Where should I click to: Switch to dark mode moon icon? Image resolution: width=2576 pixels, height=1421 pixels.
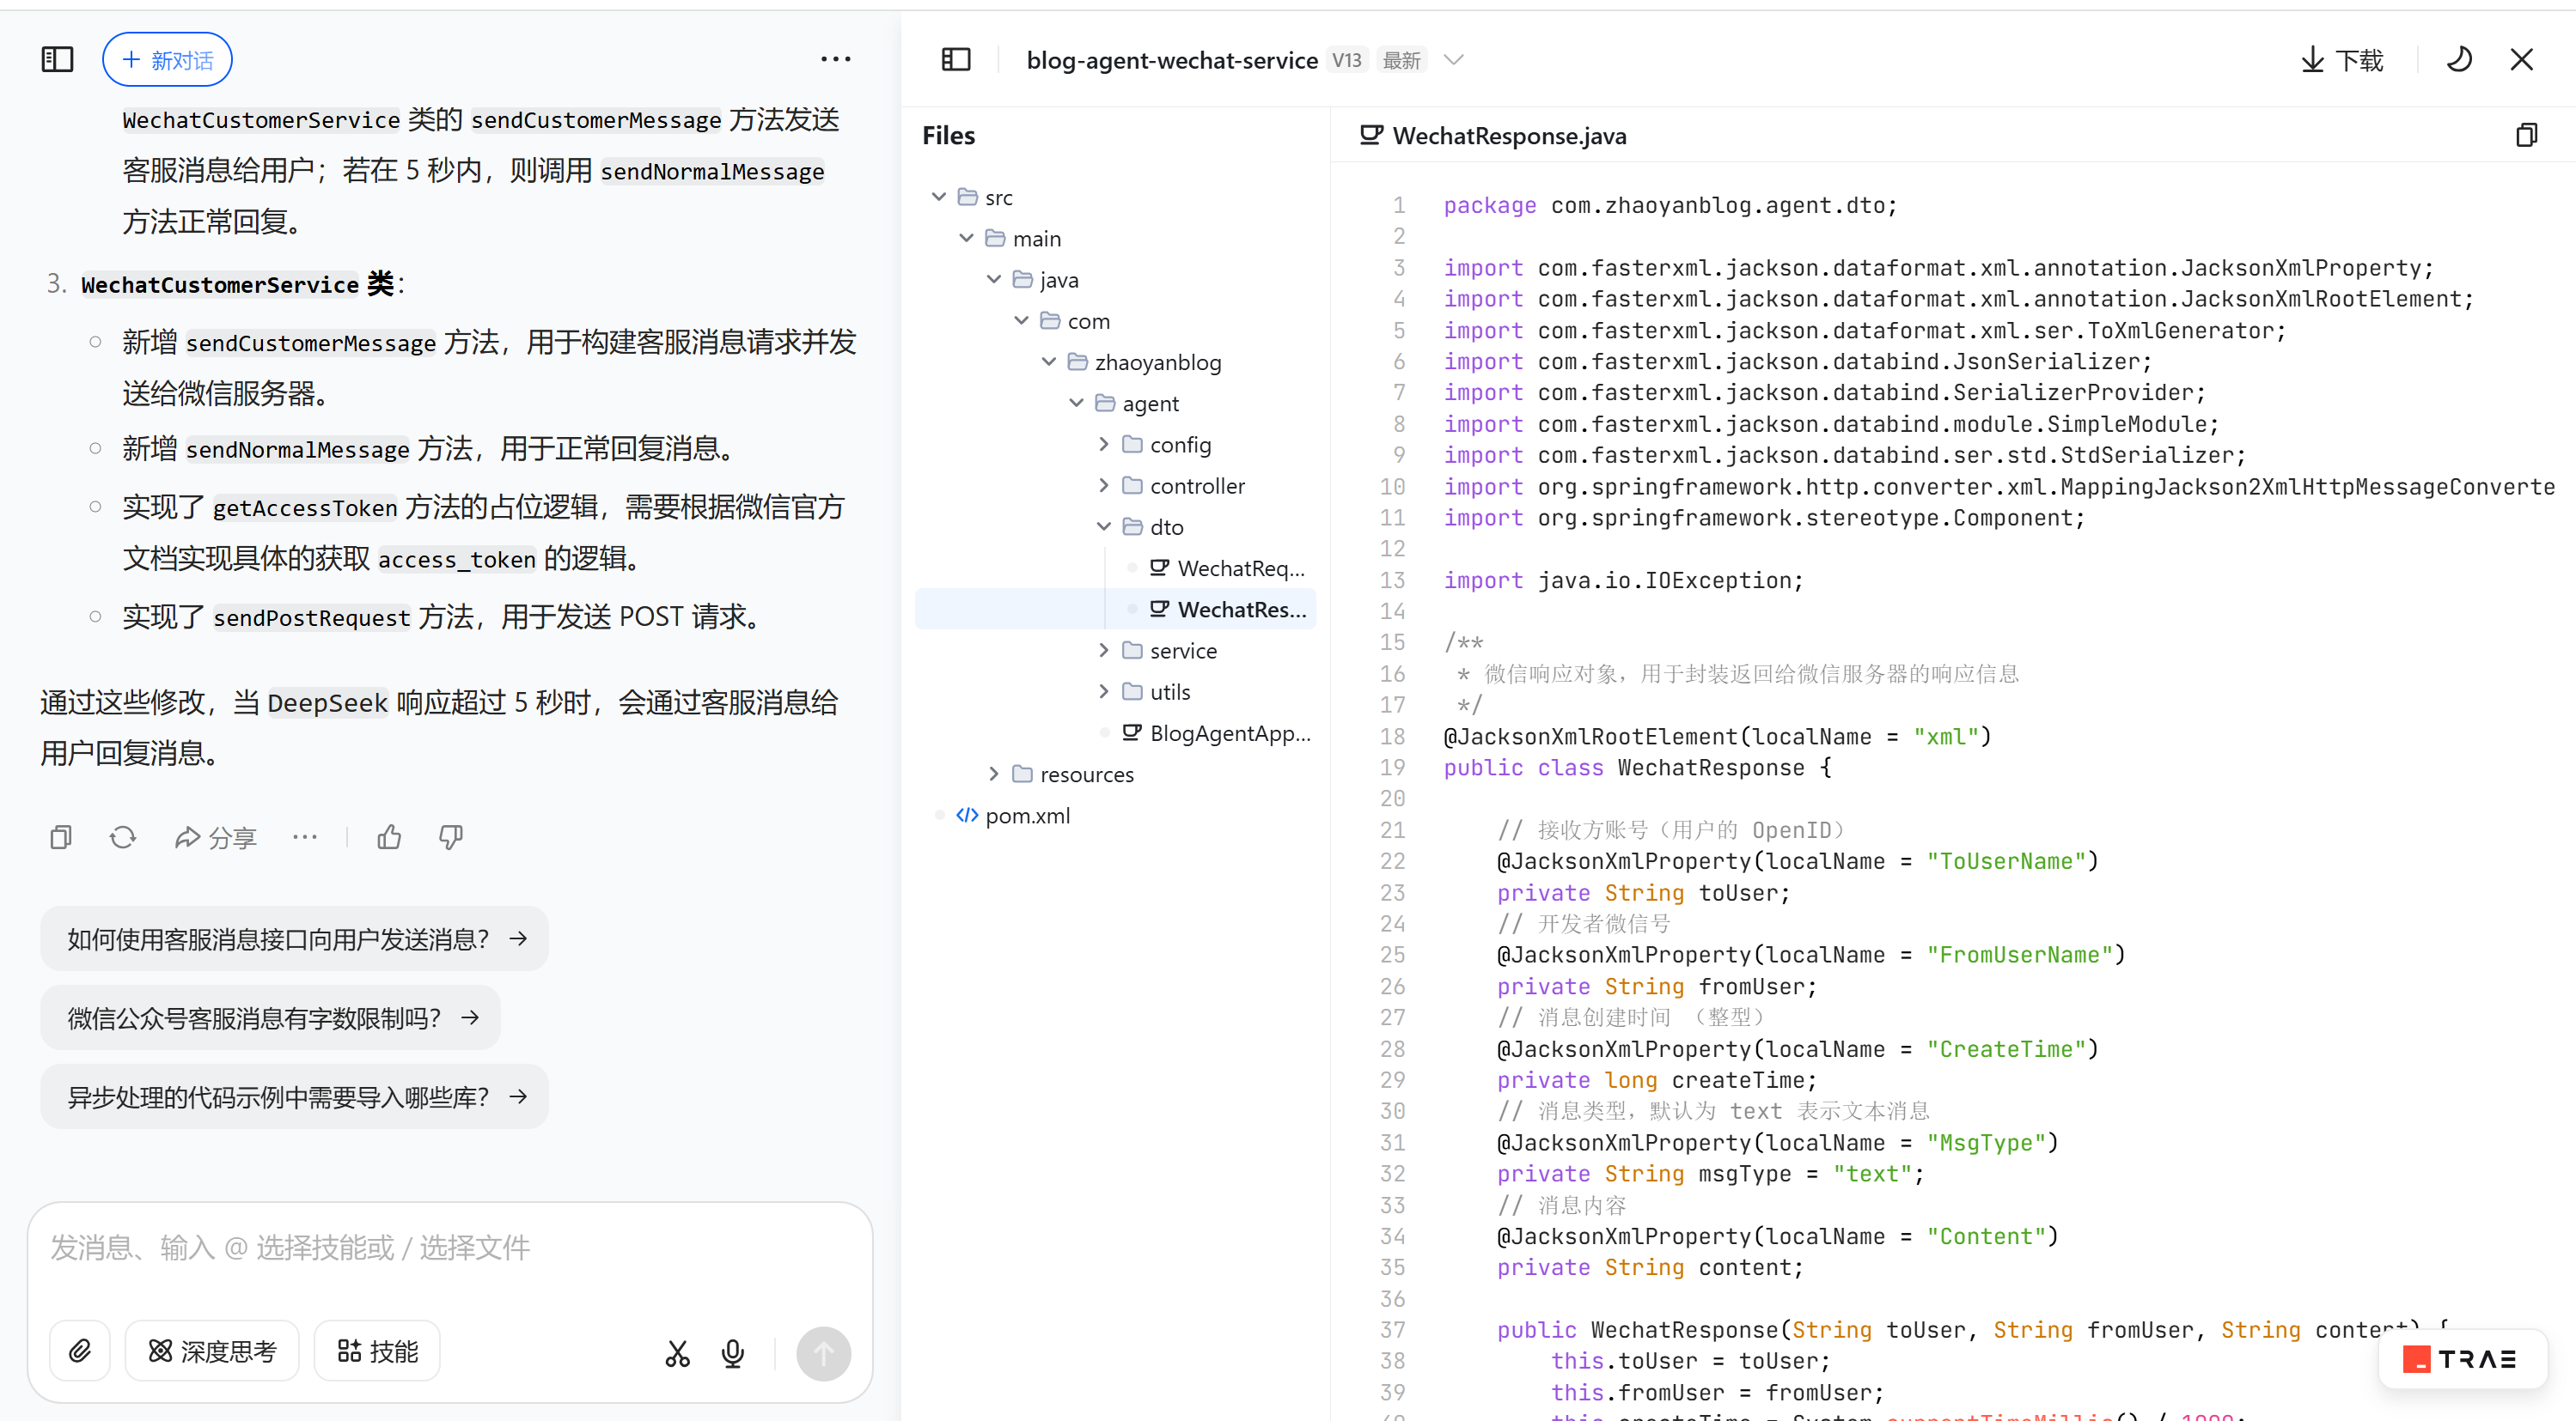(x=2460, y=60)
